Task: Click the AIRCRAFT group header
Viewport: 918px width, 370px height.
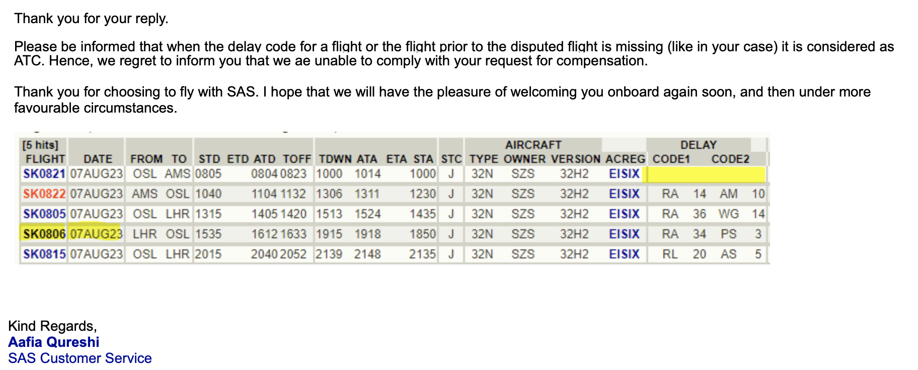Action: click(x=533, y=145)
